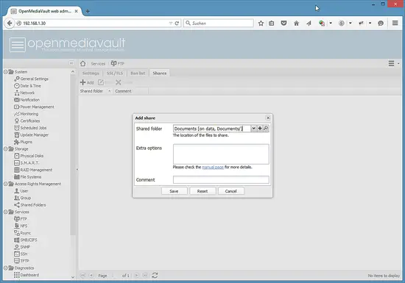The height and width of the screenshot is (283, 405).
Task: Open the user options menu at top right
Action: (394, 63)
